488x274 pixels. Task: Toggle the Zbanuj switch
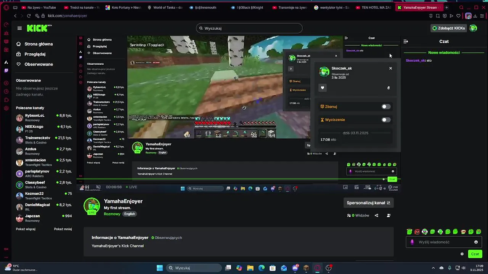tap(386, 107)
